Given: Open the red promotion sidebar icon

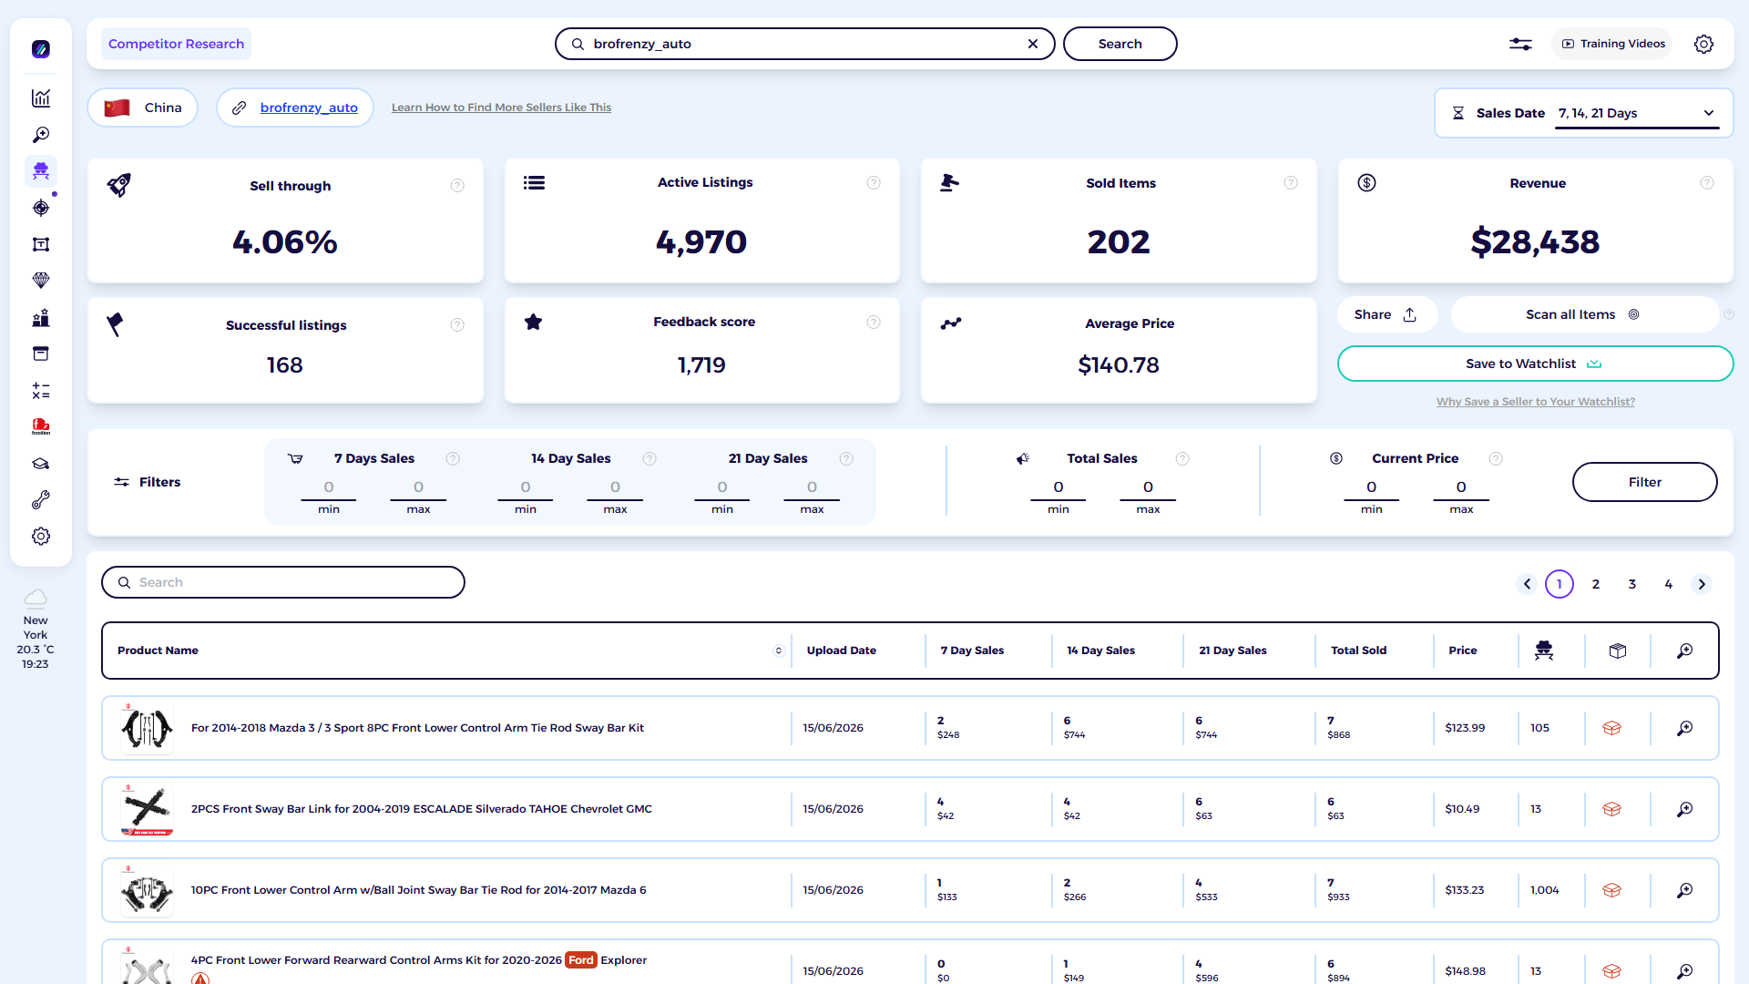Looking at the screenshot, I should (41, 426).
